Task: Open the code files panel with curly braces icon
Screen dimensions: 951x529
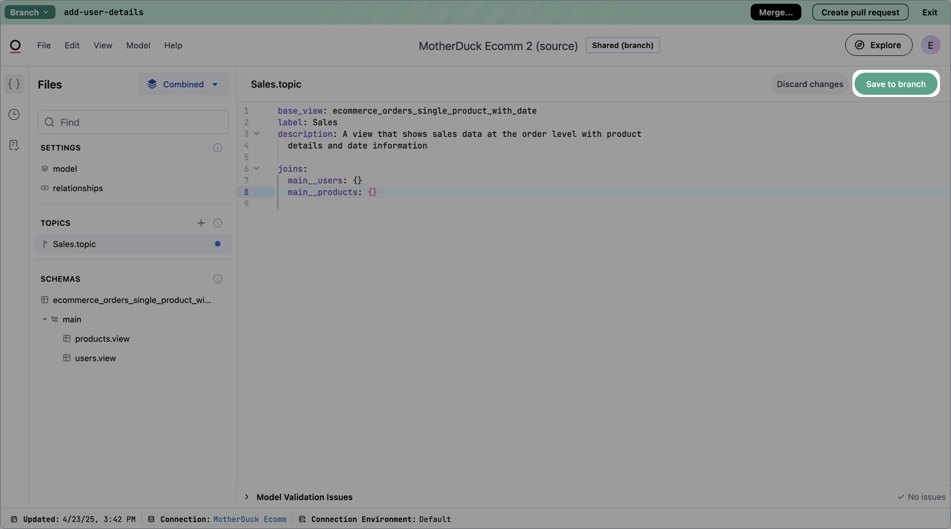Action: click(14, 84)
